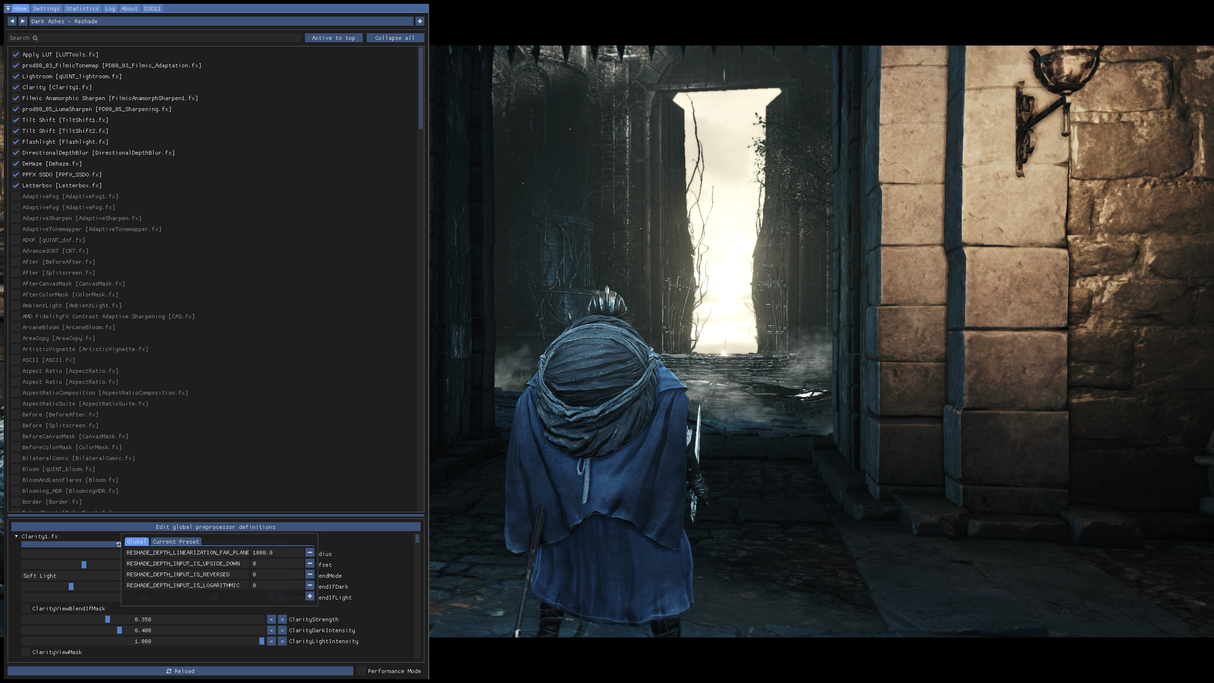1214x683 pixels.
Task: Edit the FAR_PLANE value 1000.0 field
Action: 277,553
